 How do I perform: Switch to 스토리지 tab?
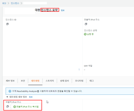click(50, 81)
